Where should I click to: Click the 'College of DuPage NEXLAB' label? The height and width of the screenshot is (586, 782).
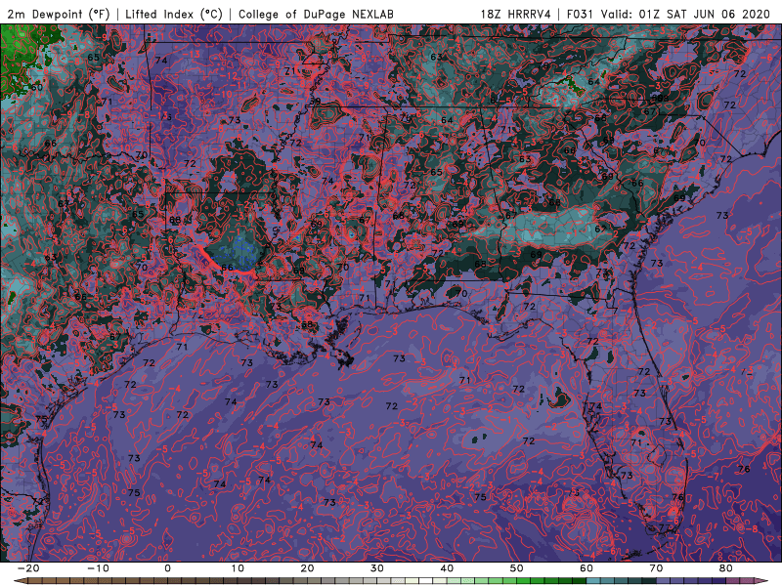(316, 15)
